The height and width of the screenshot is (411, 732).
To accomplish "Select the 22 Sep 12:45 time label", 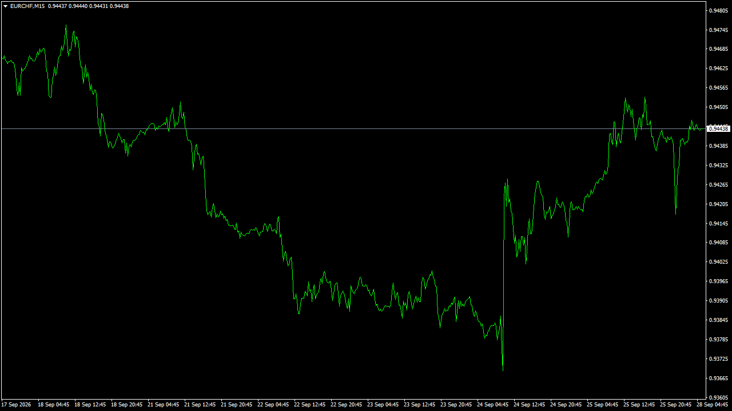I will [x=309, y=405].
